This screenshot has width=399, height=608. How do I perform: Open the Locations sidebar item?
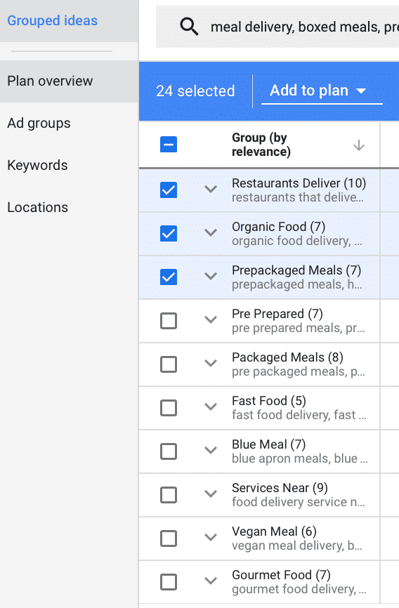(69, 207)
